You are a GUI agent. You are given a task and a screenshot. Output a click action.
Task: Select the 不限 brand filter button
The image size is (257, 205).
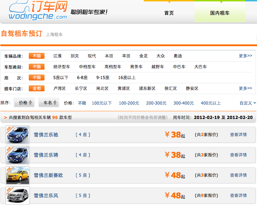coord(36,56)
